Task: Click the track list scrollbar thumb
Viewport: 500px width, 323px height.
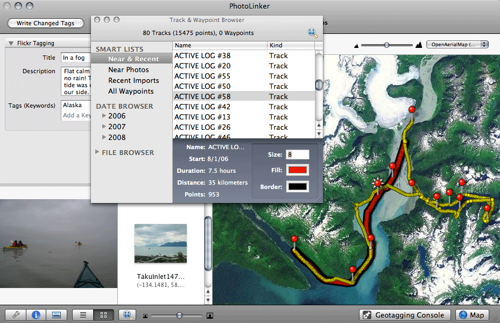Action: (x=319, y=85)
